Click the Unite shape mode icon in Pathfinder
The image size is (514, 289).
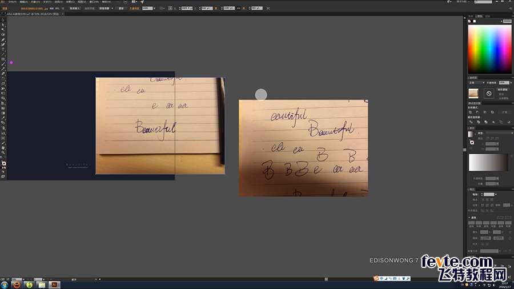tap(471, 112)
